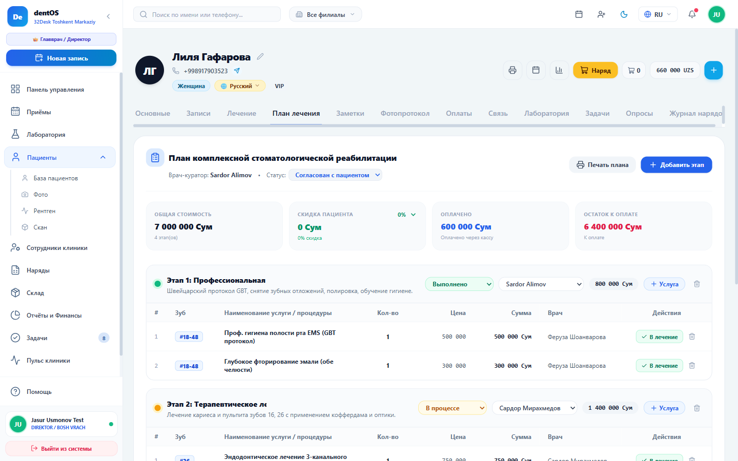Open the Оплаты tab

(459, 113)
